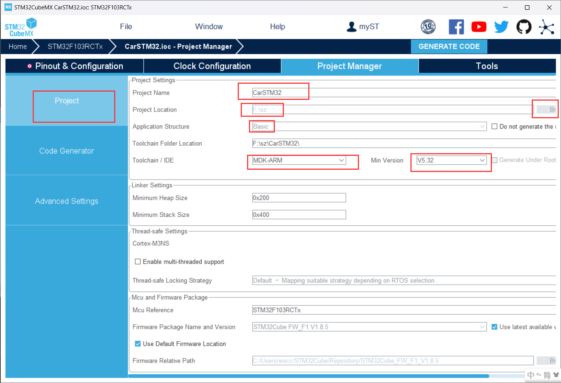Screen dimensions: 561x383
Task: Switch to the Tools tab
Action: pos(487,66)
